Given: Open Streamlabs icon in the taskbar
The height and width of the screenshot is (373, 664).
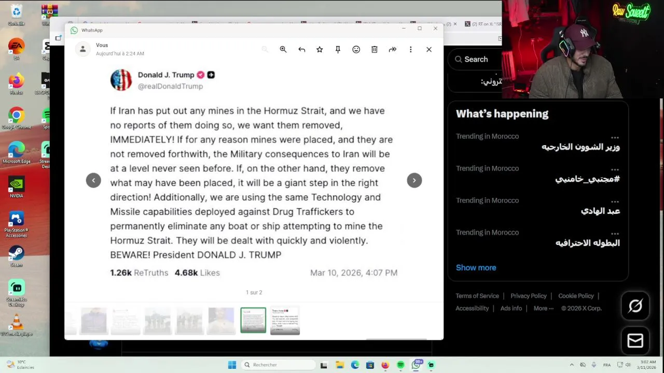Looking at the screenshot, I should click(431, 365).
